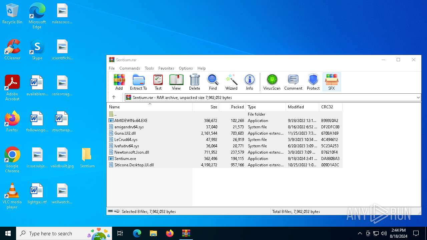The height and width of the screenshot is (240, 427).
Task: Run VirusScan on archive
Action: coord(272,82)
